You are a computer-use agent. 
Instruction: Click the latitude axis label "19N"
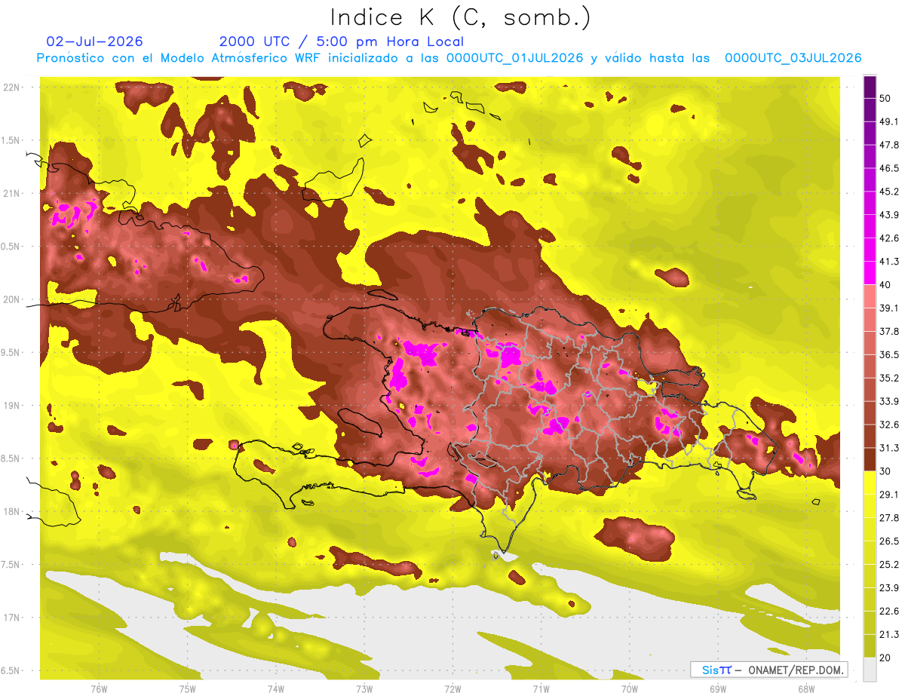point(12,406)
